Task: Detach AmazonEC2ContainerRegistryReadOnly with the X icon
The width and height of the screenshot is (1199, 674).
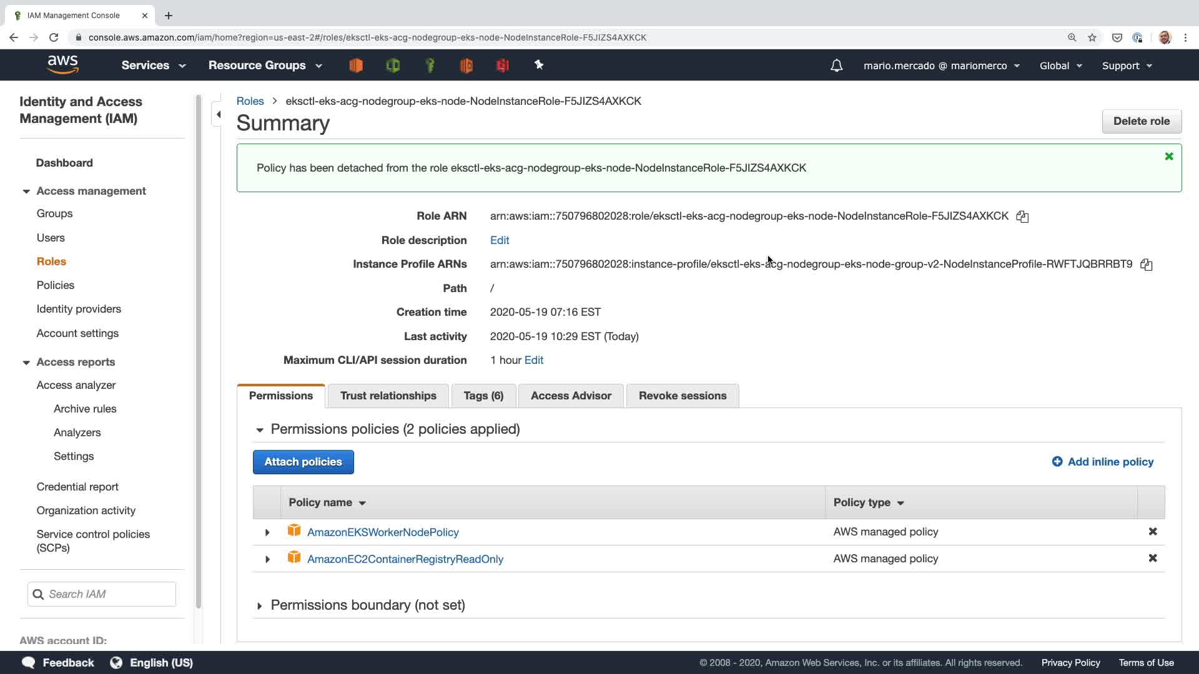Action: 1152,559
